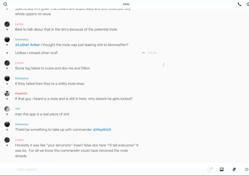Send a ping with the burst icon
249x176 pixels.
point(246,169)
